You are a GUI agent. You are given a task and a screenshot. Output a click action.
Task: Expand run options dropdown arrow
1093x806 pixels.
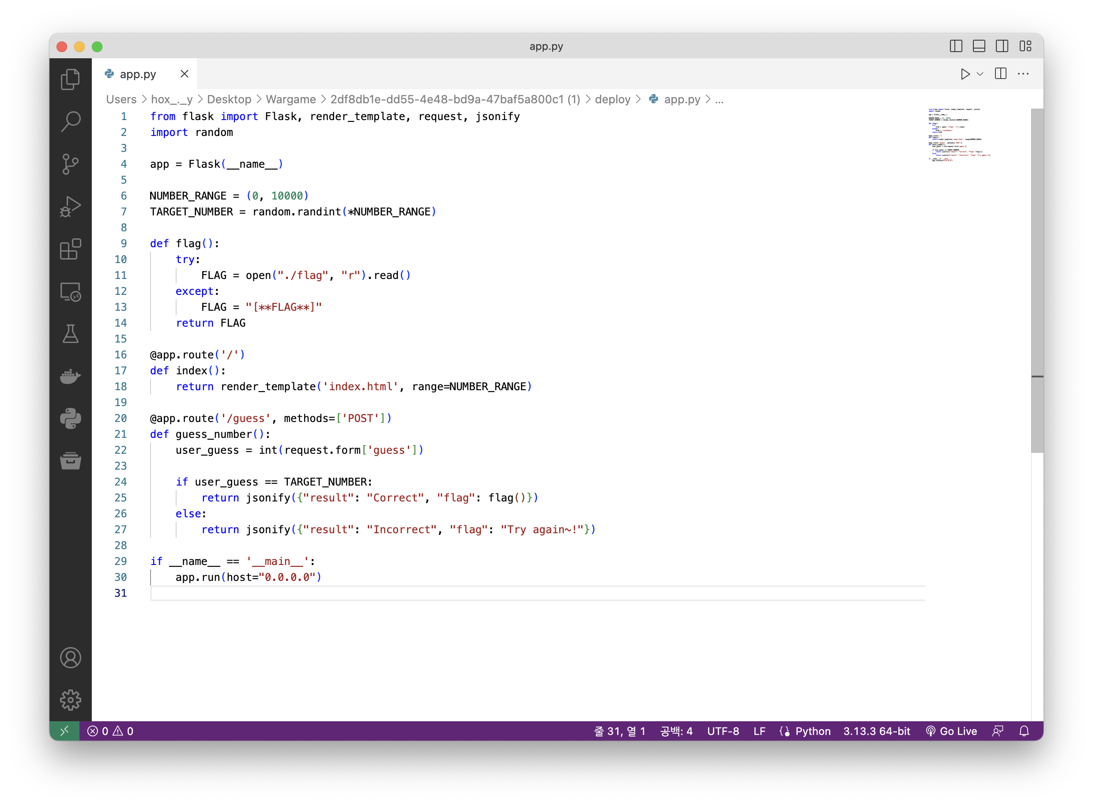click(x=980, y=74)
